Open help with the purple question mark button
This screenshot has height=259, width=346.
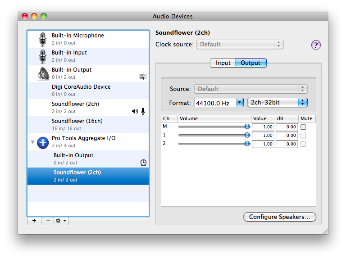click(316, 45)
